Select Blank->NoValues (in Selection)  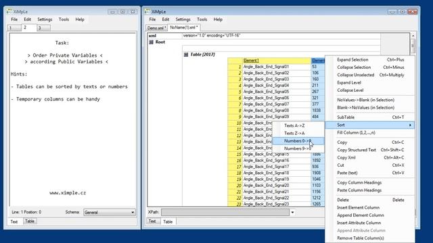click(x=370, y=108)
